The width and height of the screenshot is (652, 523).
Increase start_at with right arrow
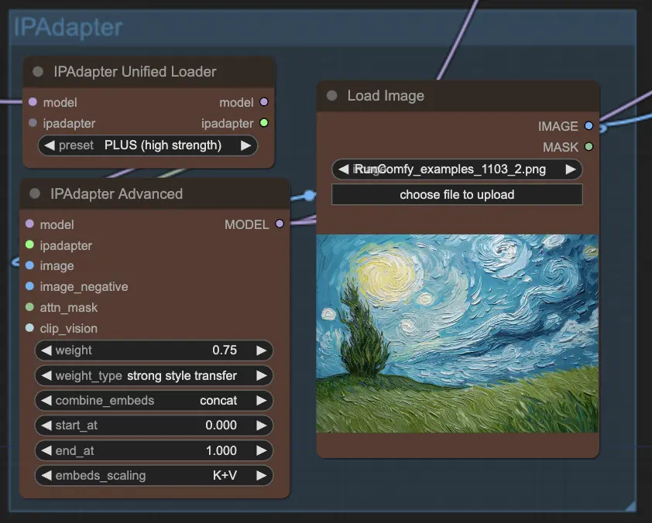[x=262, y=426]
